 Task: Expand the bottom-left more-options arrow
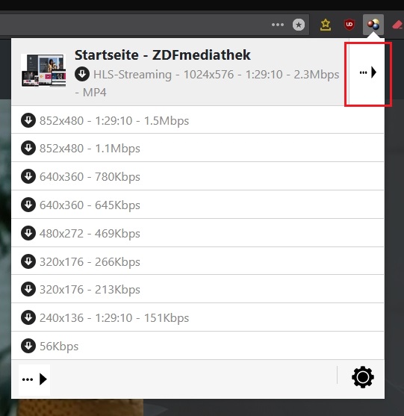(34, 379)
